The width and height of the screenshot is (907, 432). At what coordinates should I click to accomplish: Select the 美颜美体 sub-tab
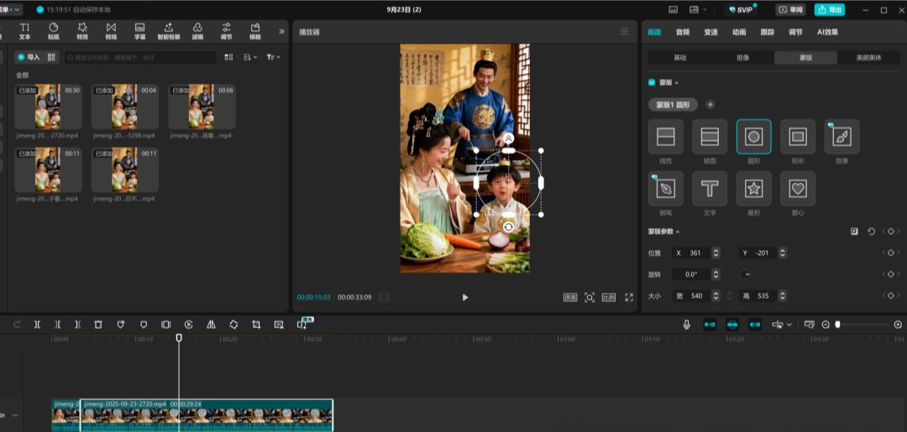(869, 58)
